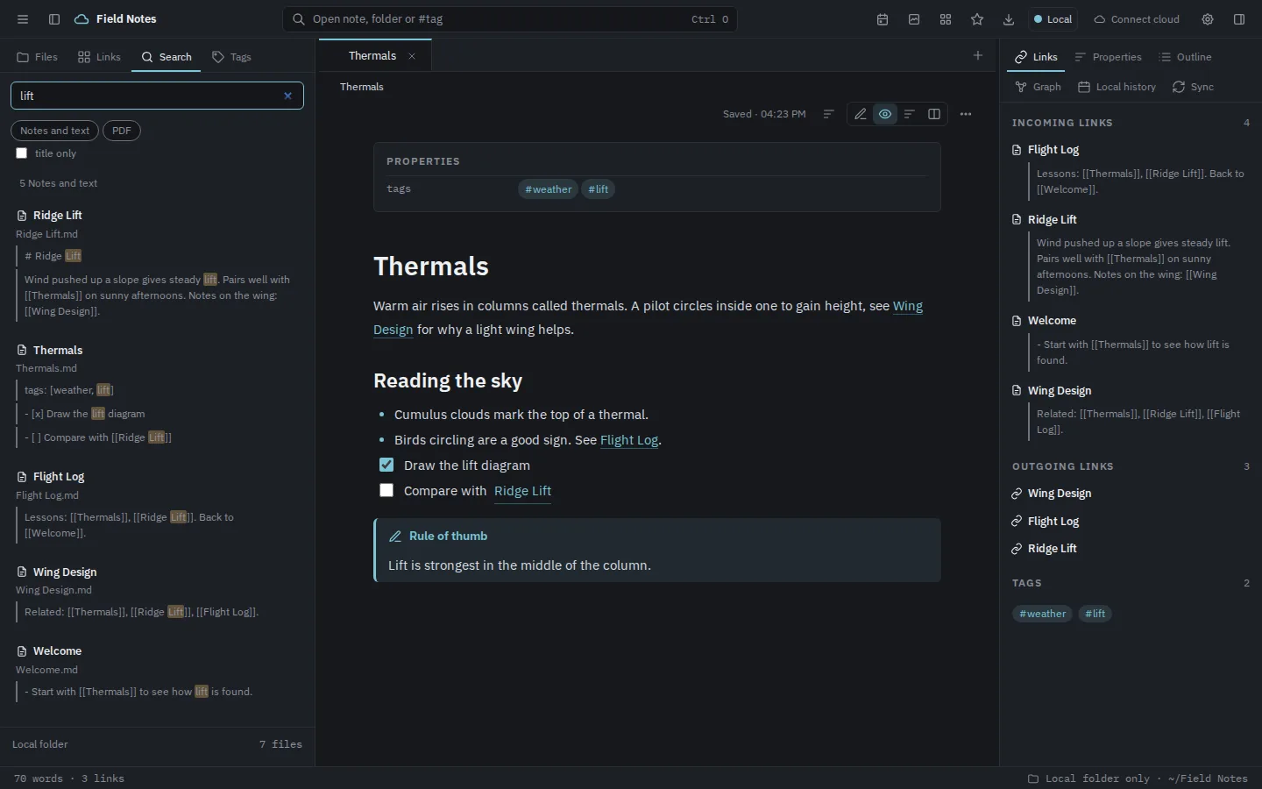Switch to the Files tab
This screenshot has width=1262, height=789.
point(37,57)
